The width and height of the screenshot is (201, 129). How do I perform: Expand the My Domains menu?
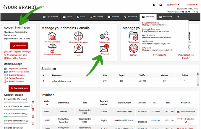coord(50,17)
